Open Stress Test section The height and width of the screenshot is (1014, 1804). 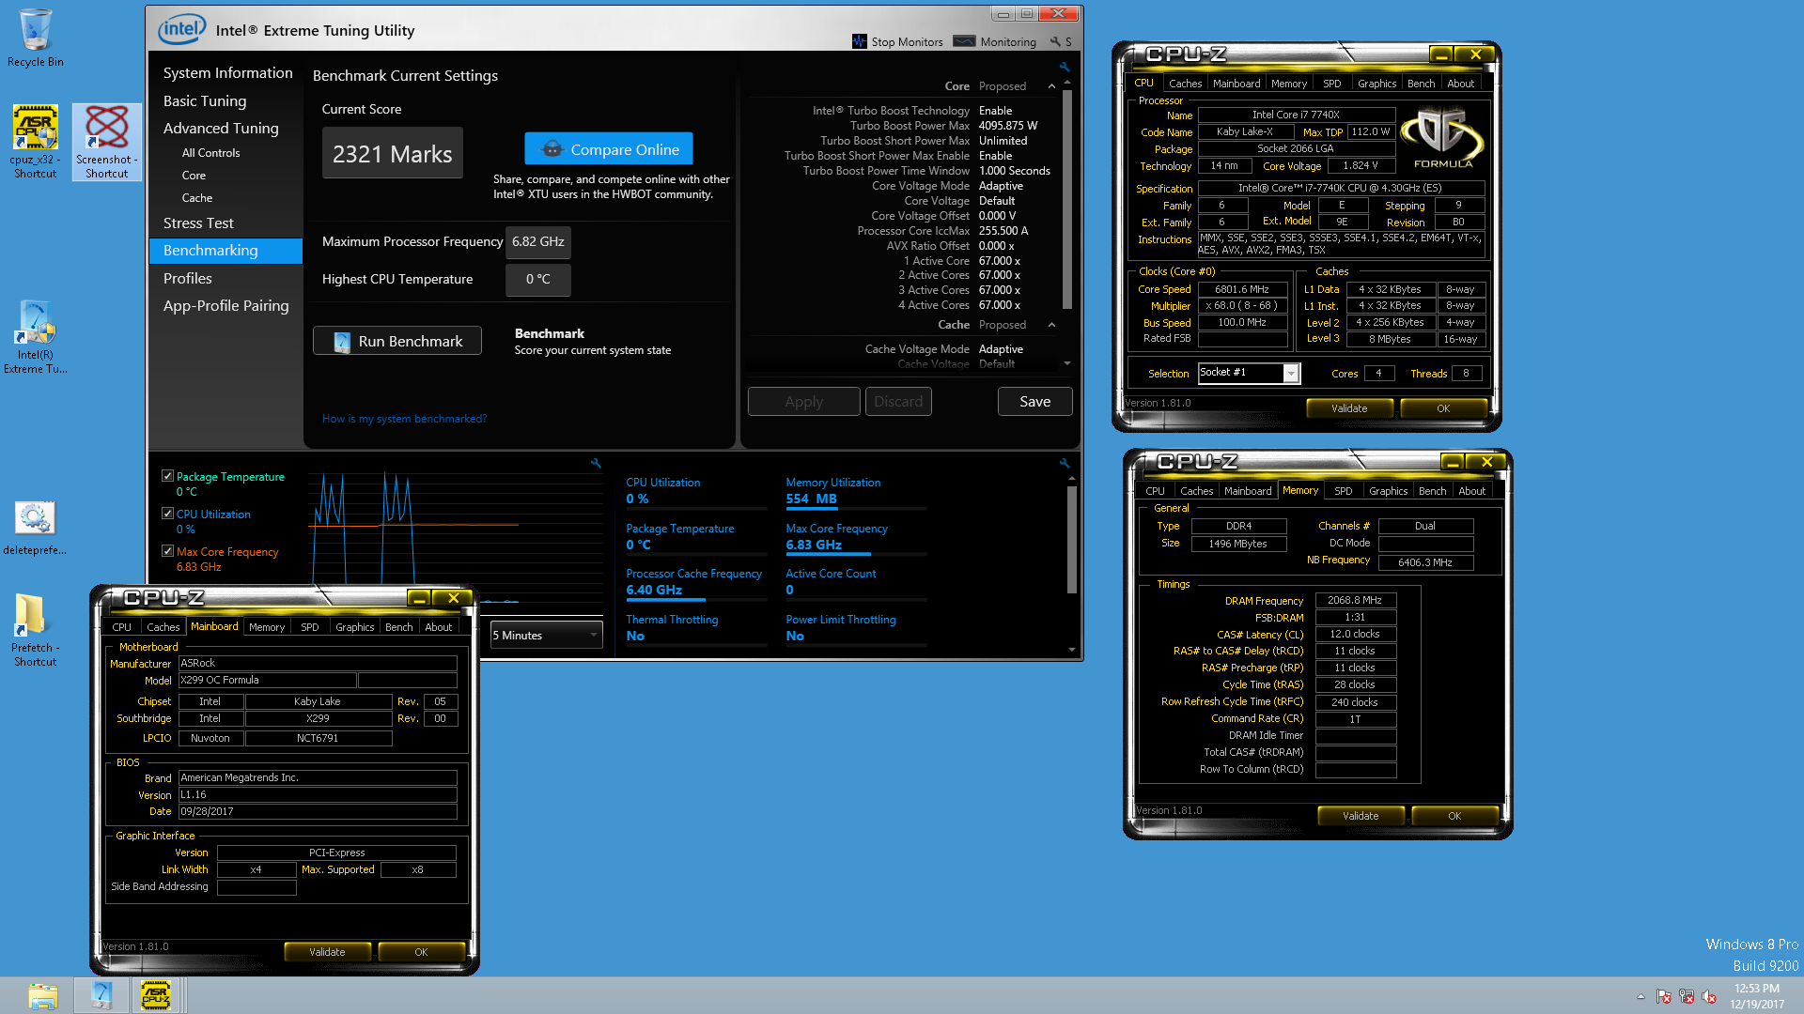pos(198,223)
